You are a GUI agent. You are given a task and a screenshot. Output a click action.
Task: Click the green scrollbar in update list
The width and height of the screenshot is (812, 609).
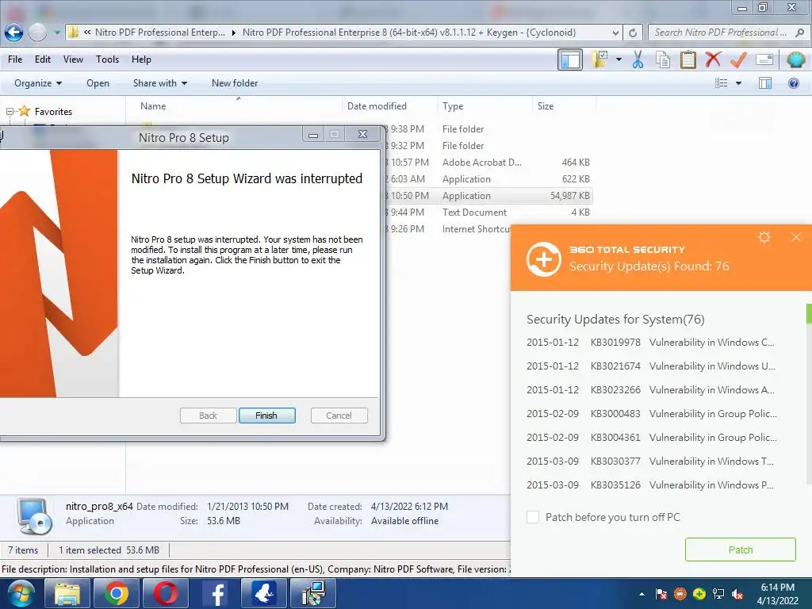pyautogui.click(x=809, y=314)
